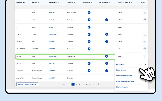
Task: Click Activo status in Juanma2612 row
Action: pos(120,56)
